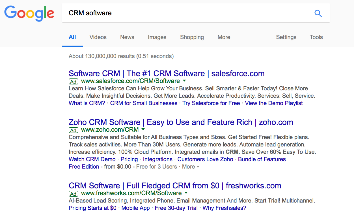Click the www.salesforce.com/CRM/Software URL text
The height and width of the screenshot is (217, 354).
click(x=130, y=81)
